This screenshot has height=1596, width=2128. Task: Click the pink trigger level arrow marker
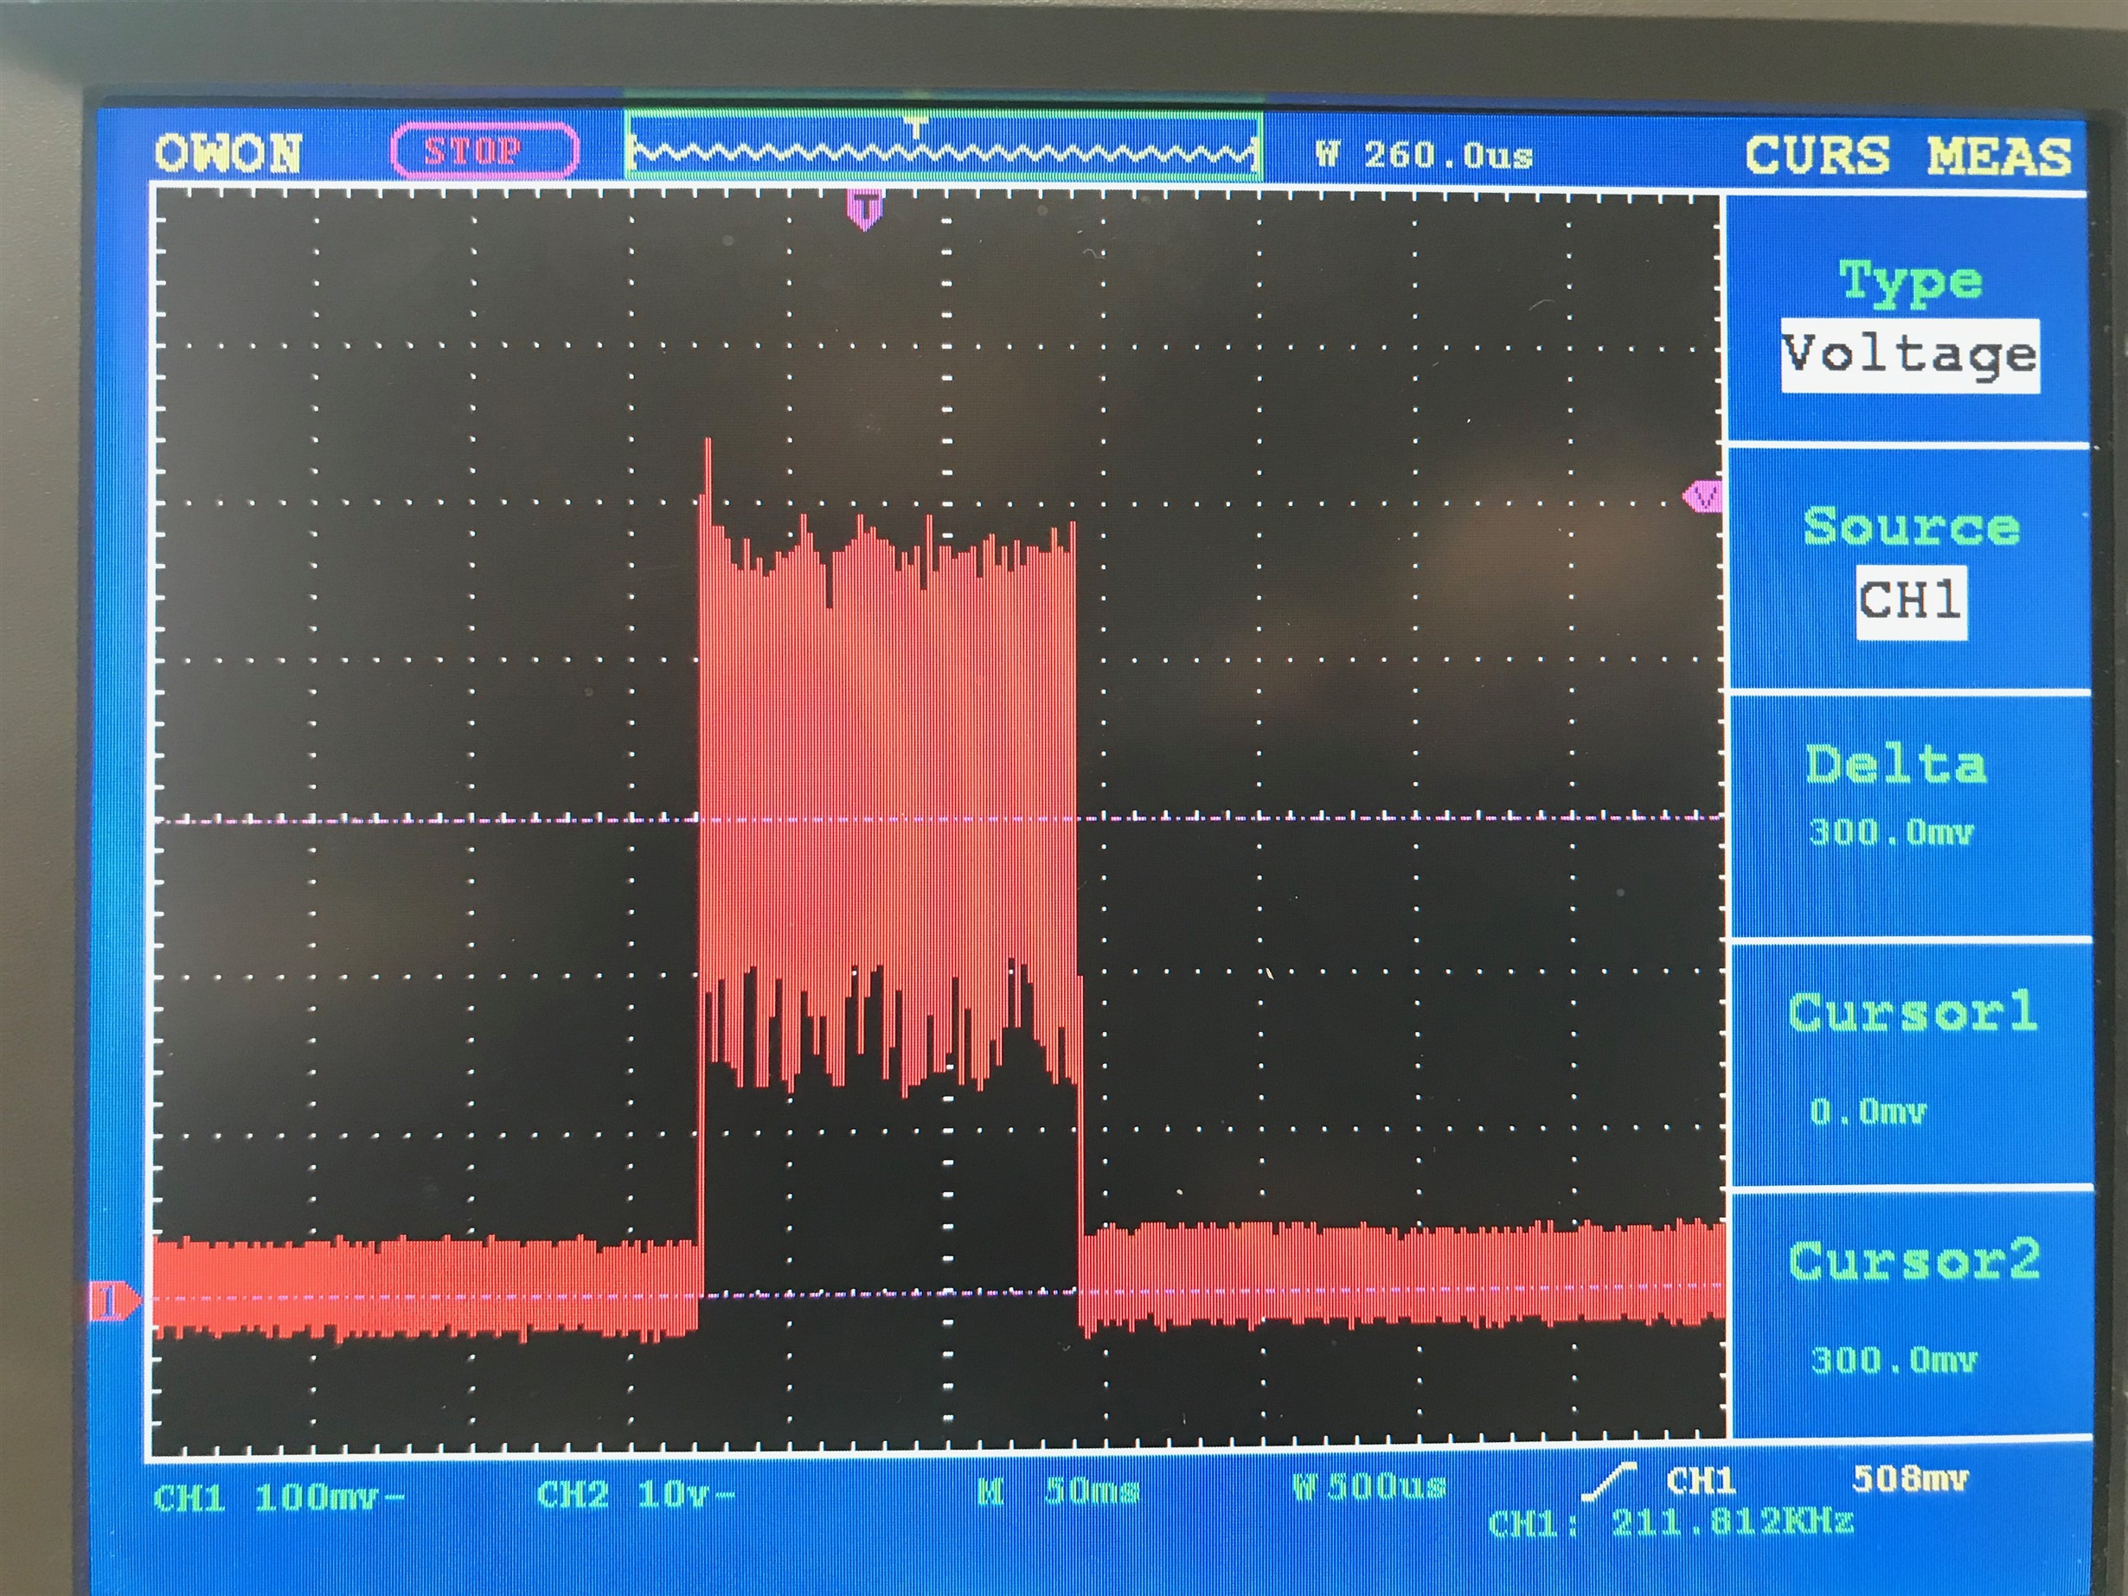(x=1704, y=497)
